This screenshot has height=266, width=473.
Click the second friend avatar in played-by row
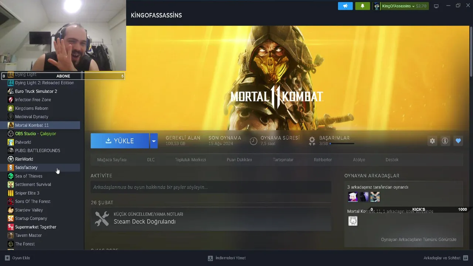pyautogui.click(x=364, y=197)
